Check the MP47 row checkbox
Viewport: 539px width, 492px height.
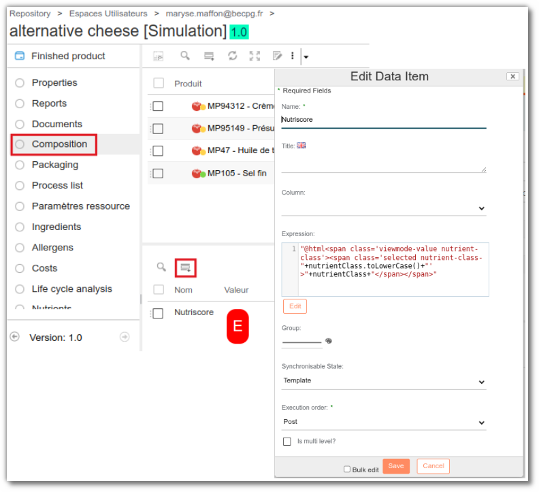click(x=158, y=150)
